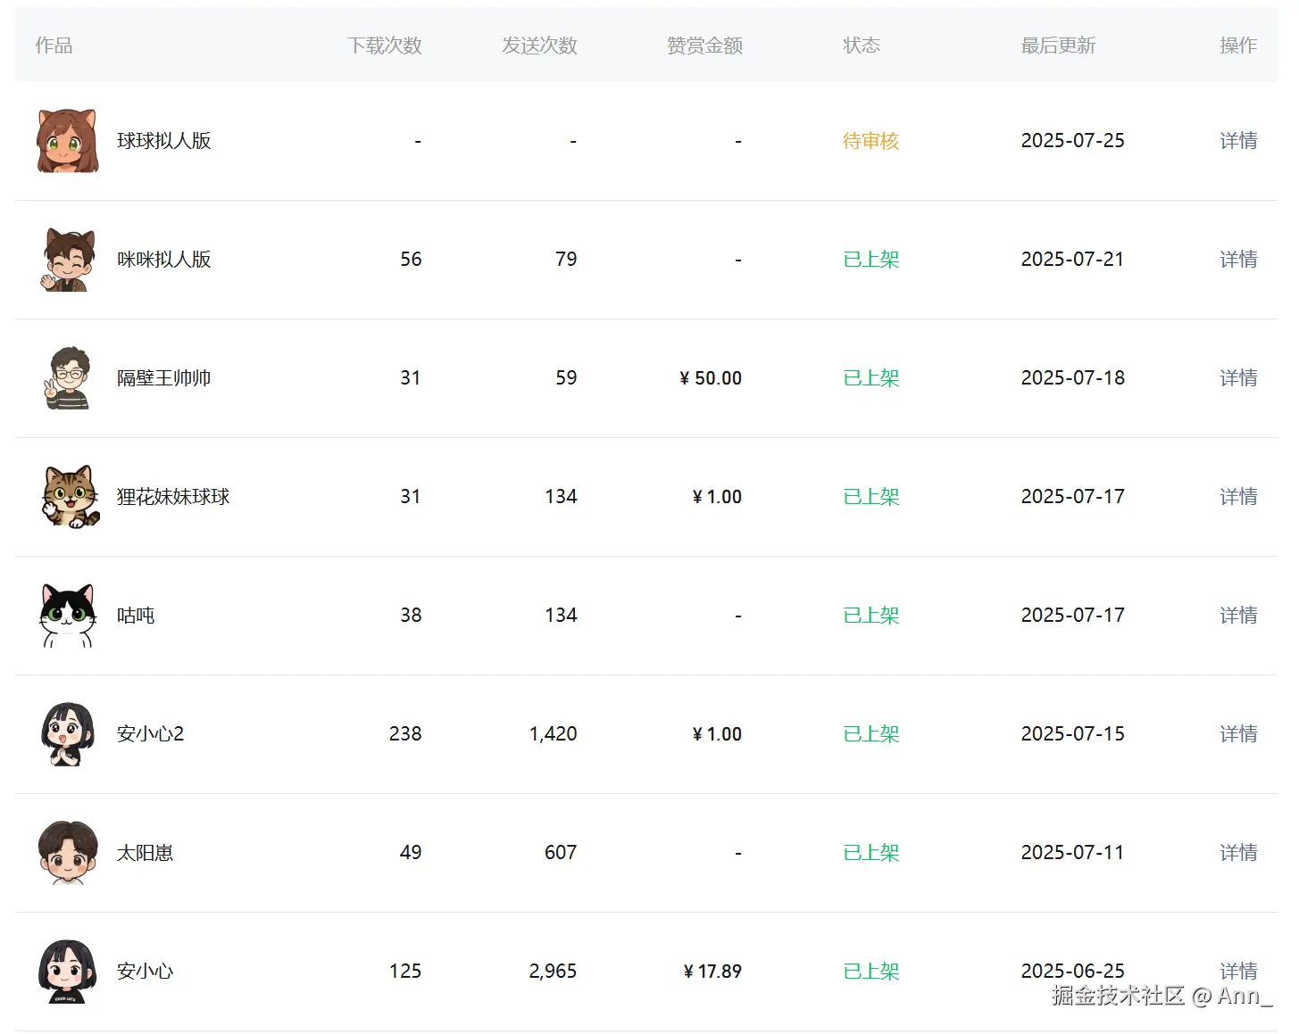Image resolution: width=1299 pixels, height=1034 pixels.
Task: Click the 发送次数 column header
Action: click(x=539, y=45)
